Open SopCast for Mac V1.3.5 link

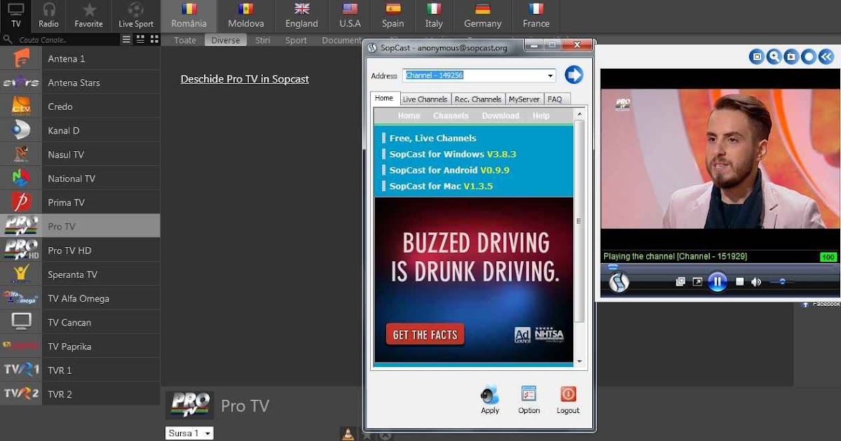(441, 186)
